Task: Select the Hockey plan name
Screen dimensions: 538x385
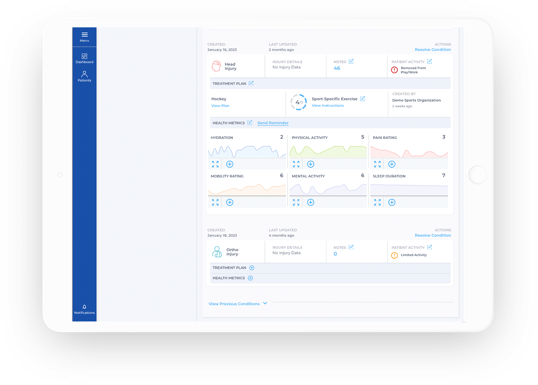Action: click(x=219, y=99)
